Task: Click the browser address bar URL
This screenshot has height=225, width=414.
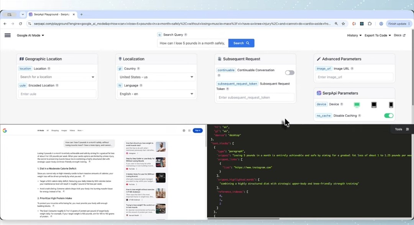Action: [x=182, y=24]
